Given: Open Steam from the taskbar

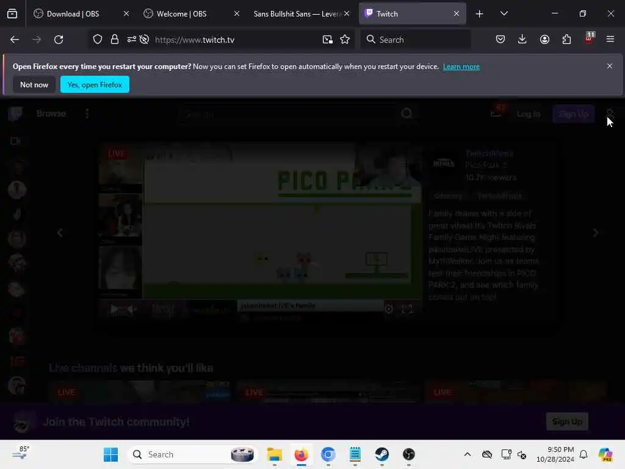Looking at the screenshot, I should coord(381,454).
